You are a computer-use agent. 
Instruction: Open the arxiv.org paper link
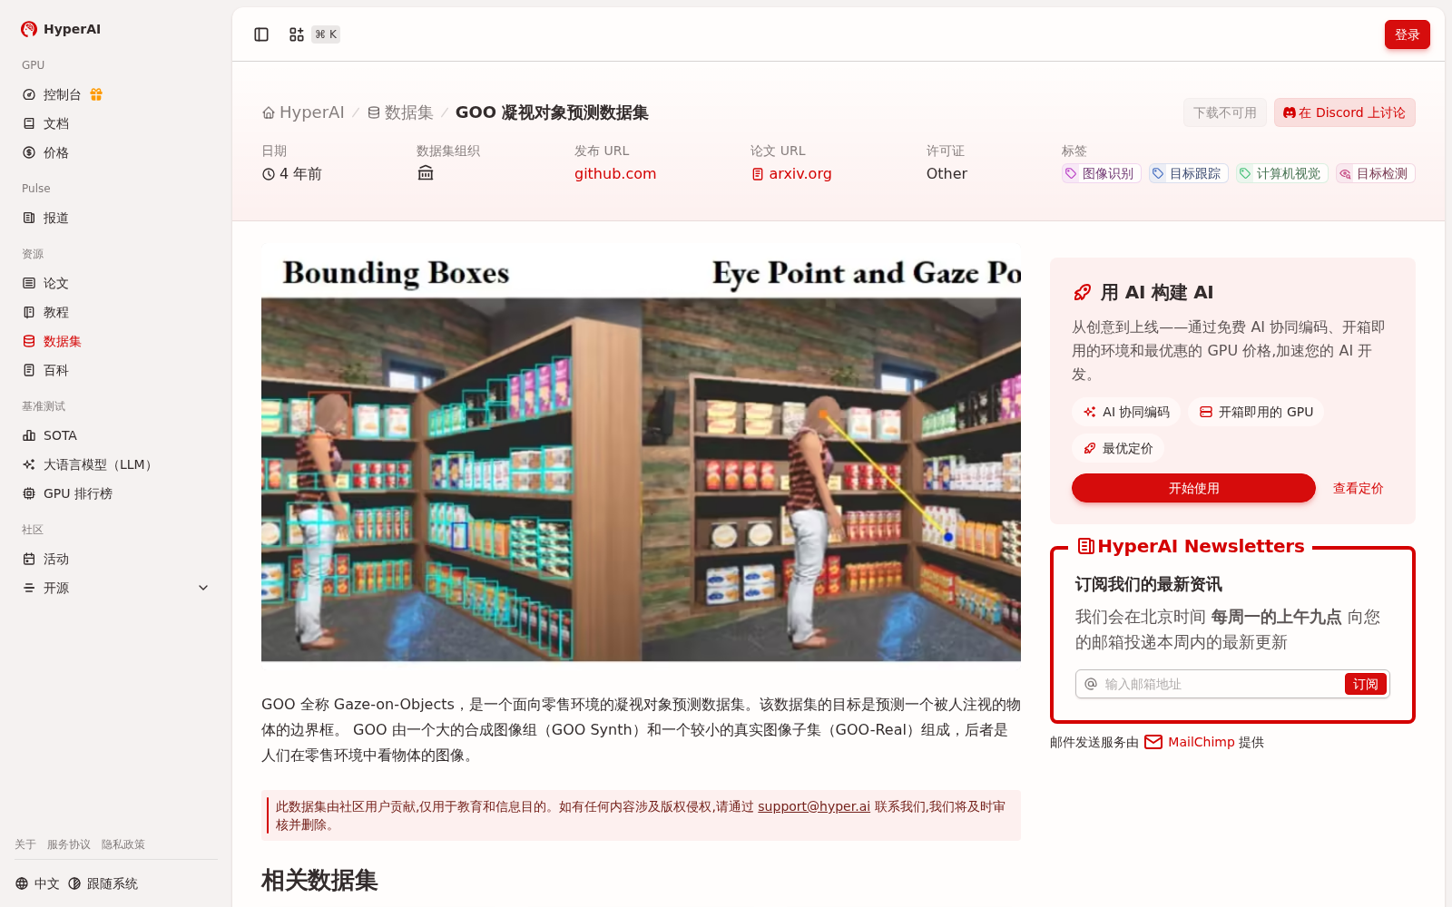point(790,173)
